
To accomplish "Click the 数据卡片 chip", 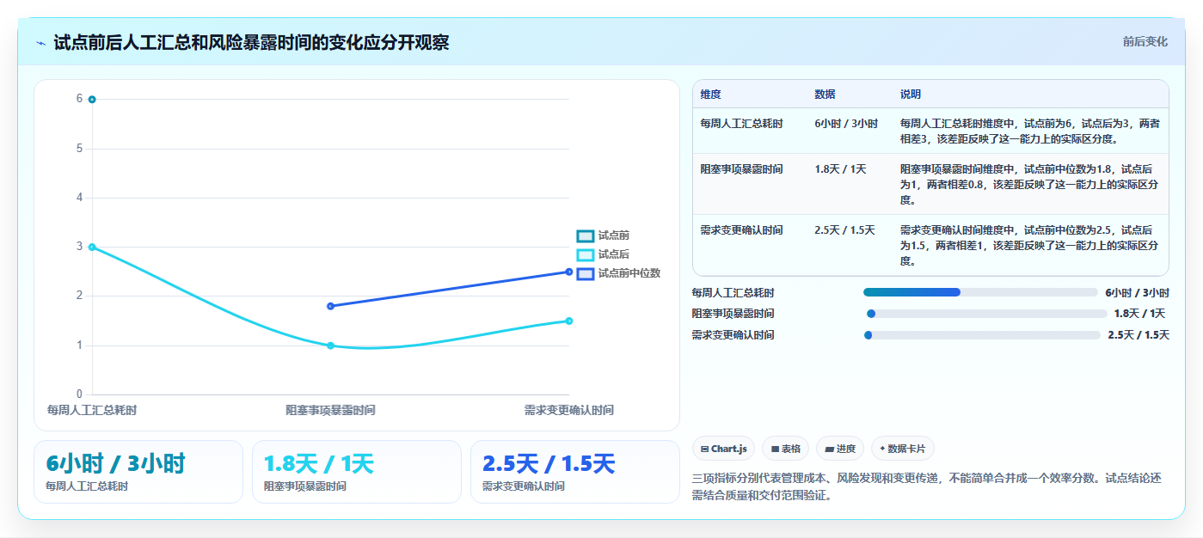I will point(902,449).
